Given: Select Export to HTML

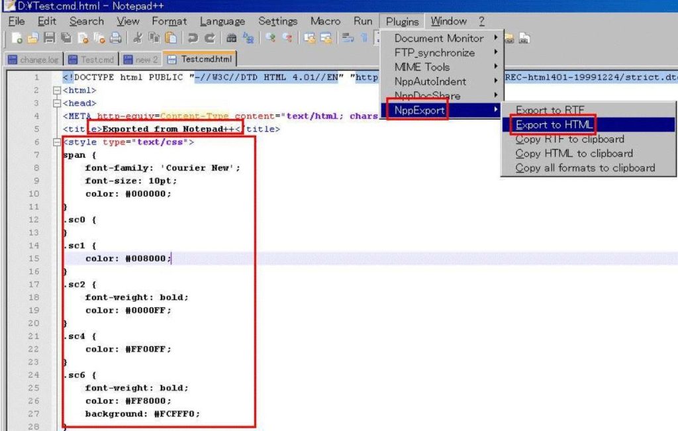Looking at the screenshot, I should tap(589, 124).
